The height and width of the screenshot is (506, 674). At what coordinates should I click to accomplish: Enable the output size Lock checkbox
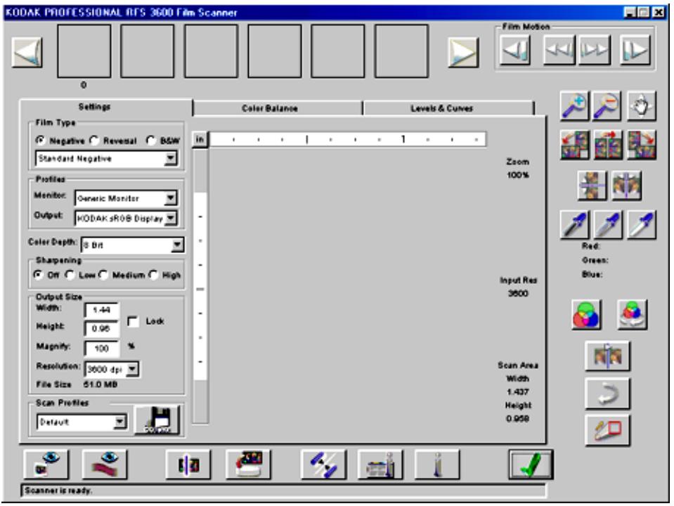(x=133, y=321)
